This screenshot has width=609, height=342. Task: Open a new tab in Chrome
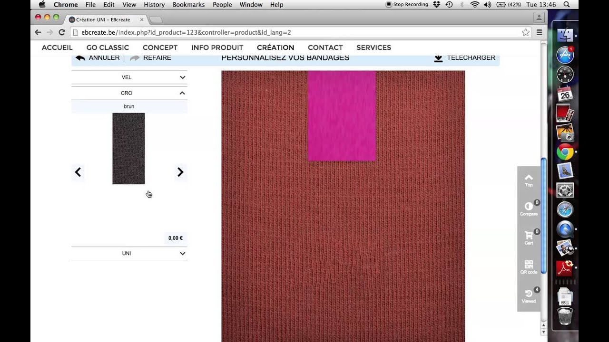(156, 20)
